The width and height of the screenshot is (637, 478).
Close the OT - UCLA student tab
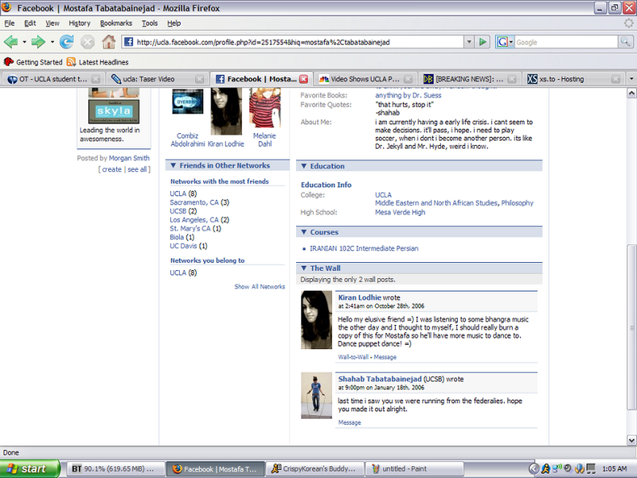click(x=96, y=79)
